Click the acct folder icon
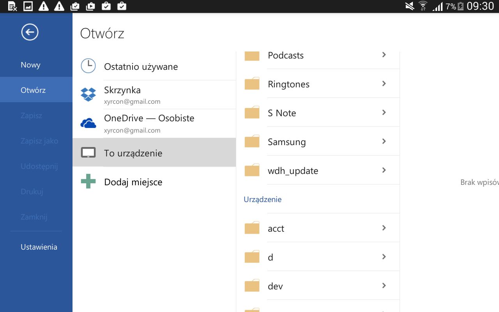499x312 pixels. point(252,228)
